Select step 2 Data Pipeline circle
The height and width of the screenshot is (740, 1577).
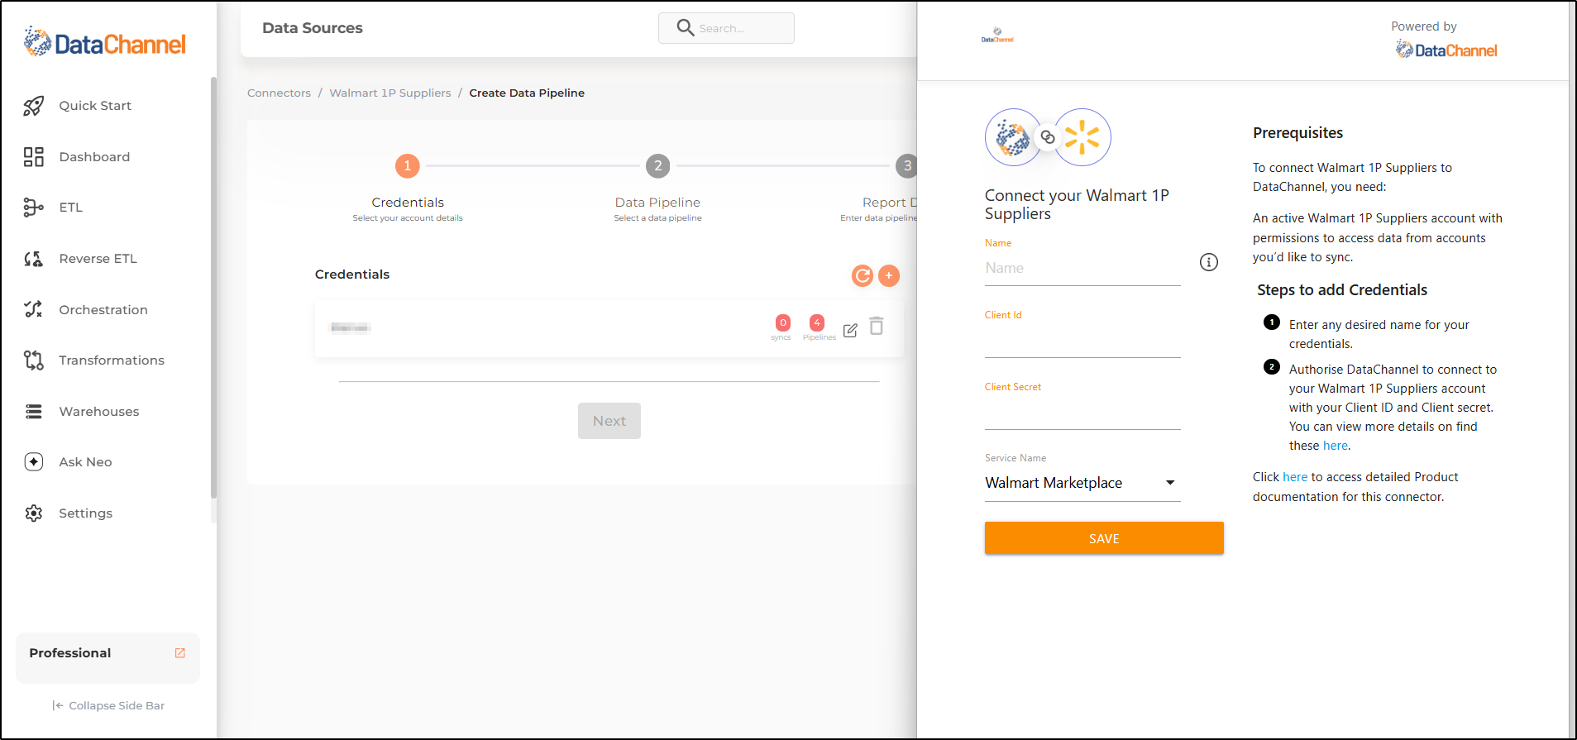(x=658, y=166)
